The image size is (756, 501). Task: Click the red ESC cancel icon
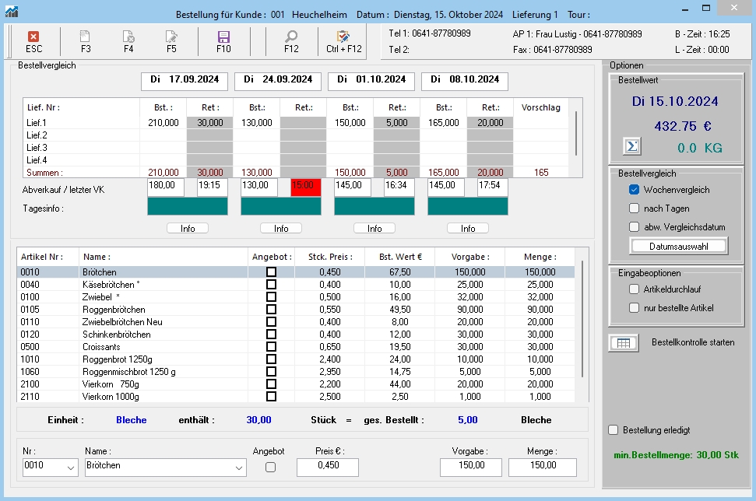coord(33,37)
